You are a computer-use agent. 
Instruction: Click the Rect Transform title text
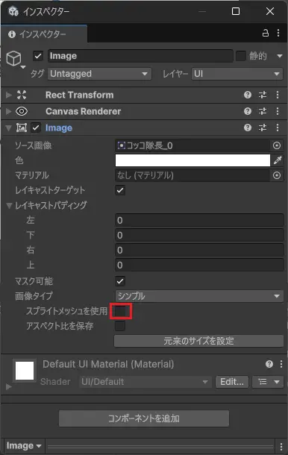point(80,95)
